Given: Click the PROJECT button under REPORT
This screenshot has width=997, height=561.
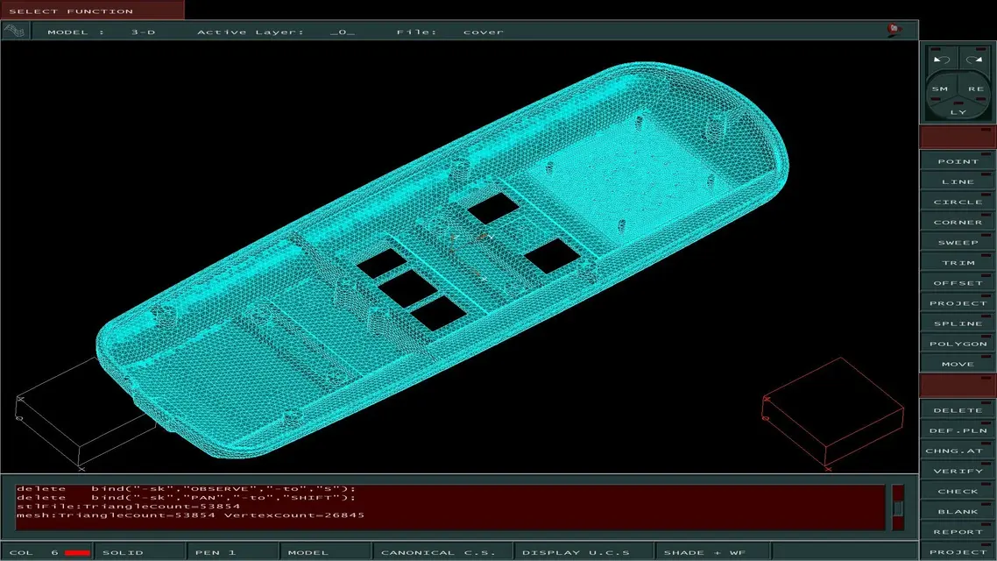Looking at the screenshot, I should coord(958,552).
